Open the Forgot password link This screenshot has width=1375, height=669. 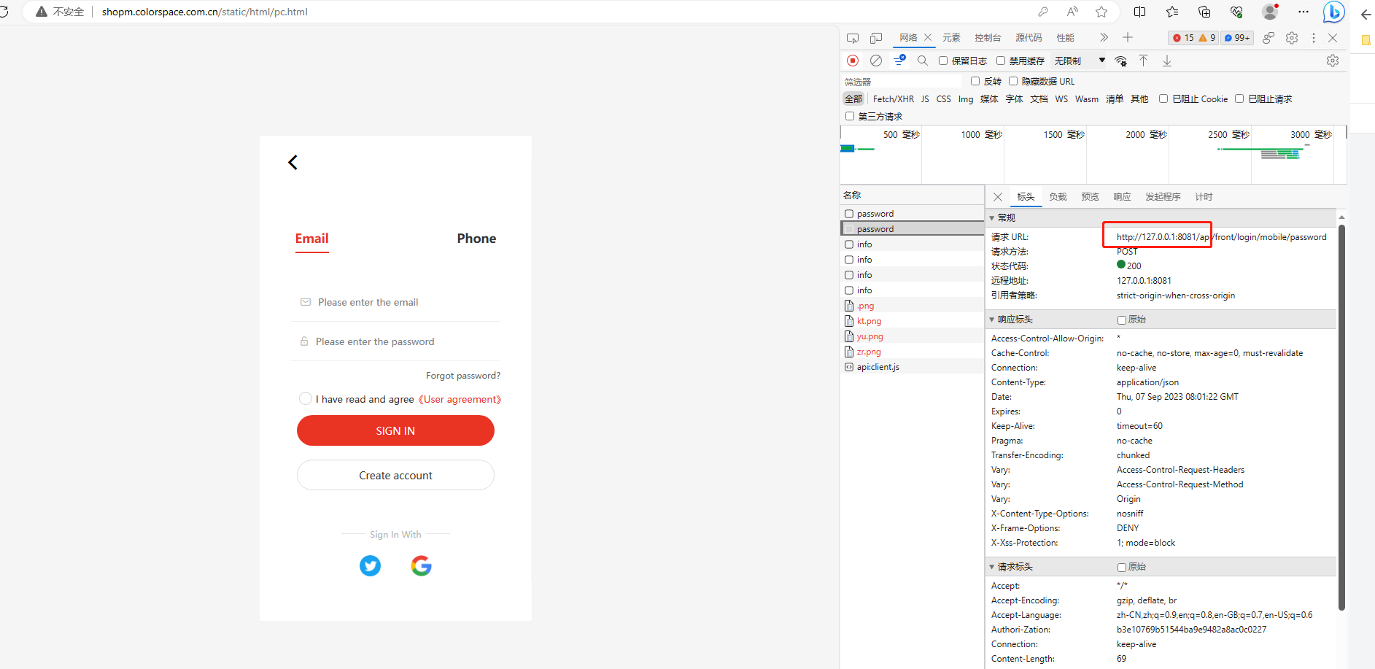tap(463, 376)
